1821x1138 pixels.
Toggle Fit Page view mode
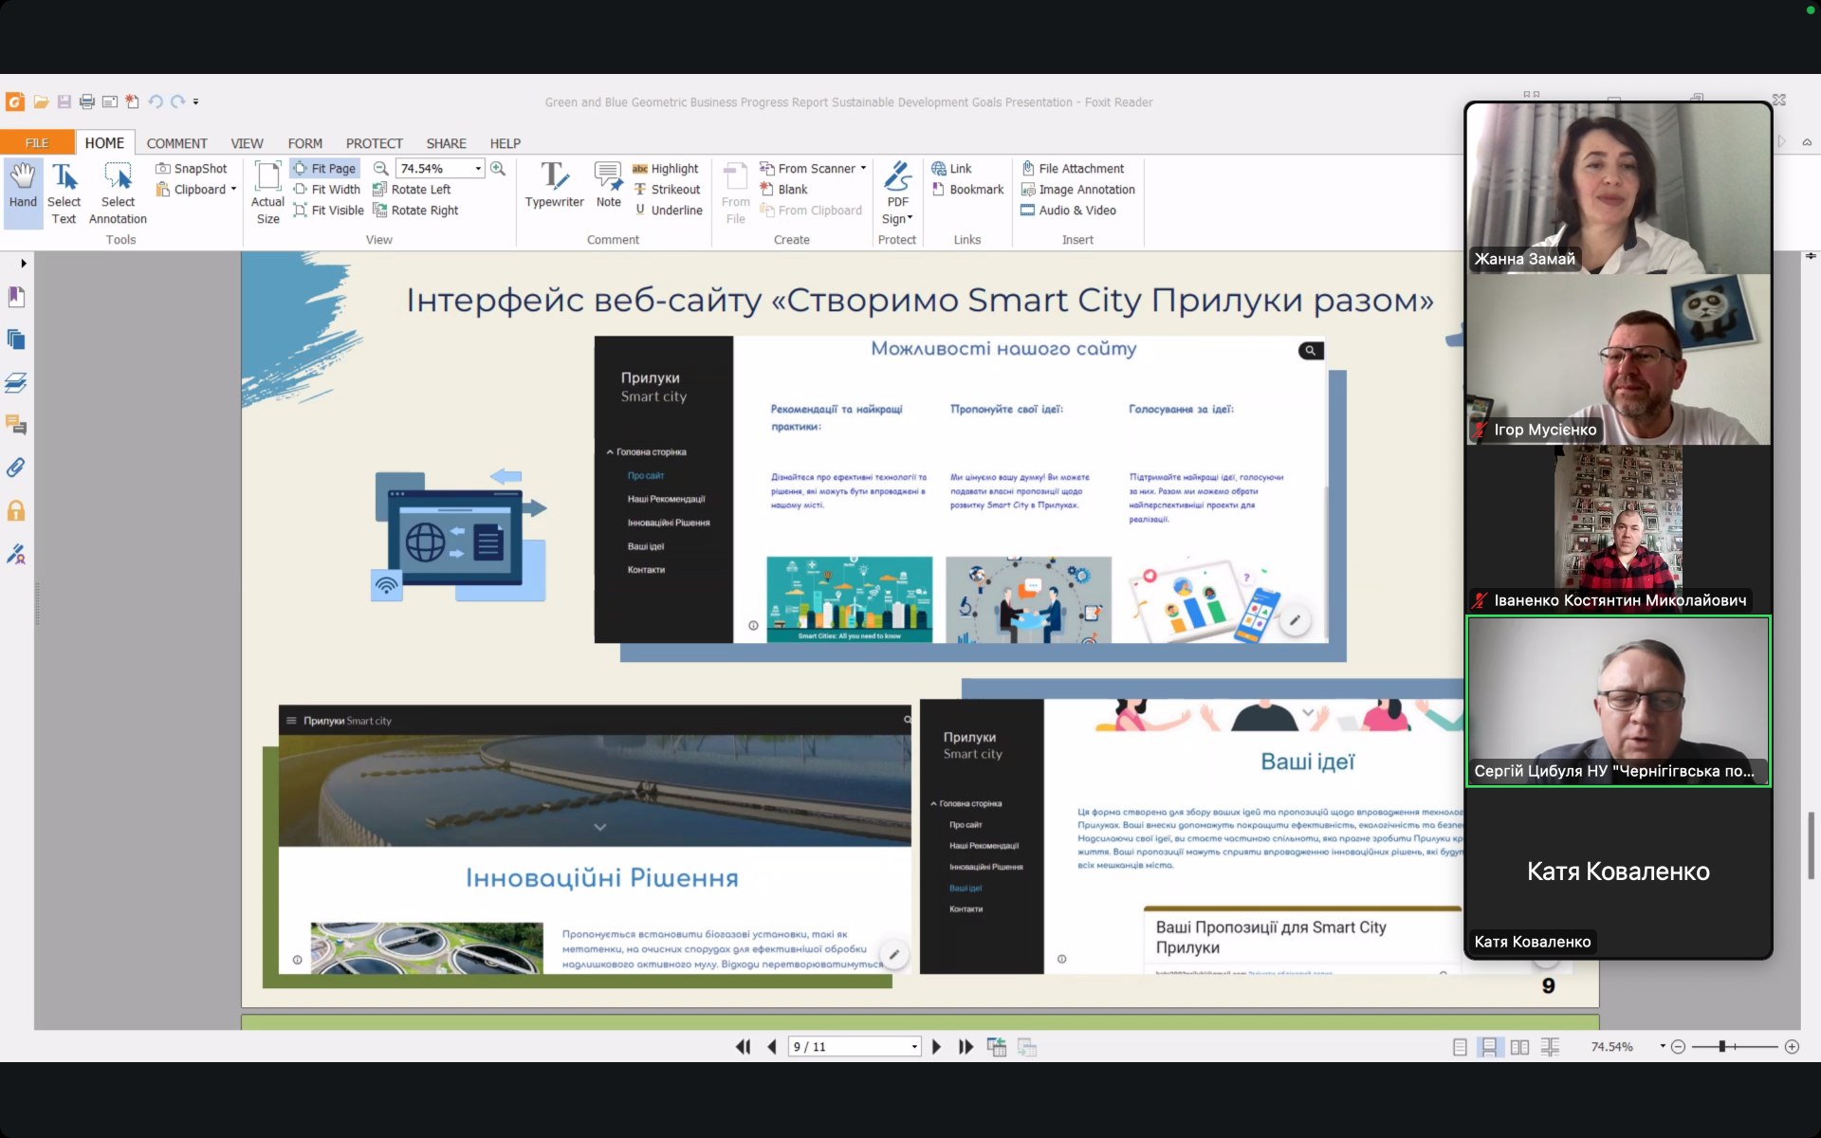pyautogui.click(x=324, y=168)
